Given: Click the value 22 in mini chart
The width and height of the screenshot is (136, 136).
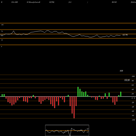Looking at the screenshot, I should click(x=88, y=129).
